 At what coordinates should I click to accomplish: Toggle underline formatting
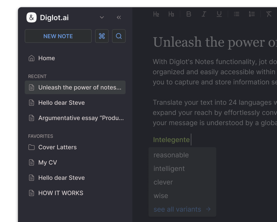[219, 14]
